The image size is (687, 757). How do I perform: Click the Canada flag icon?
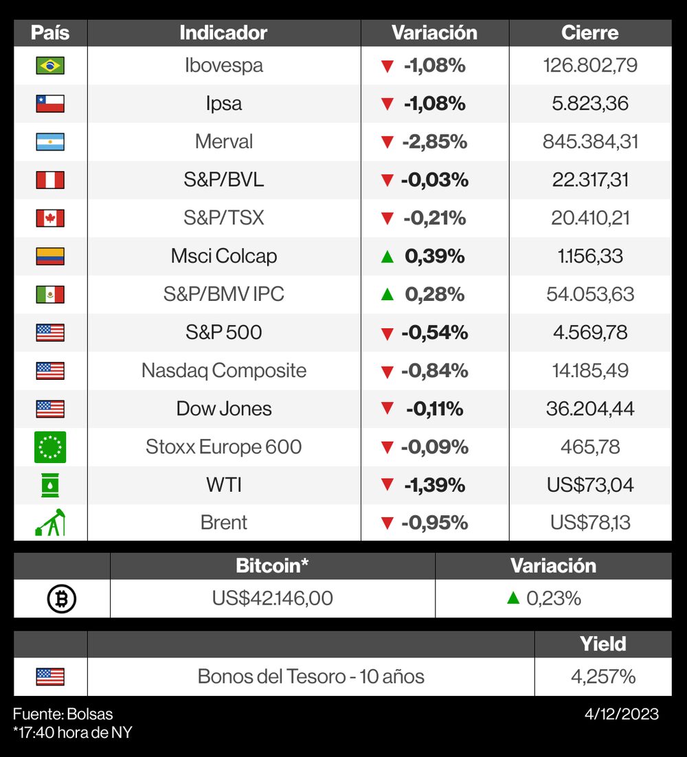pos(50,218)
